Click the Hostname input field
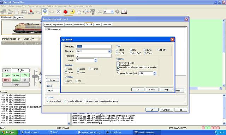 point(94,56)
